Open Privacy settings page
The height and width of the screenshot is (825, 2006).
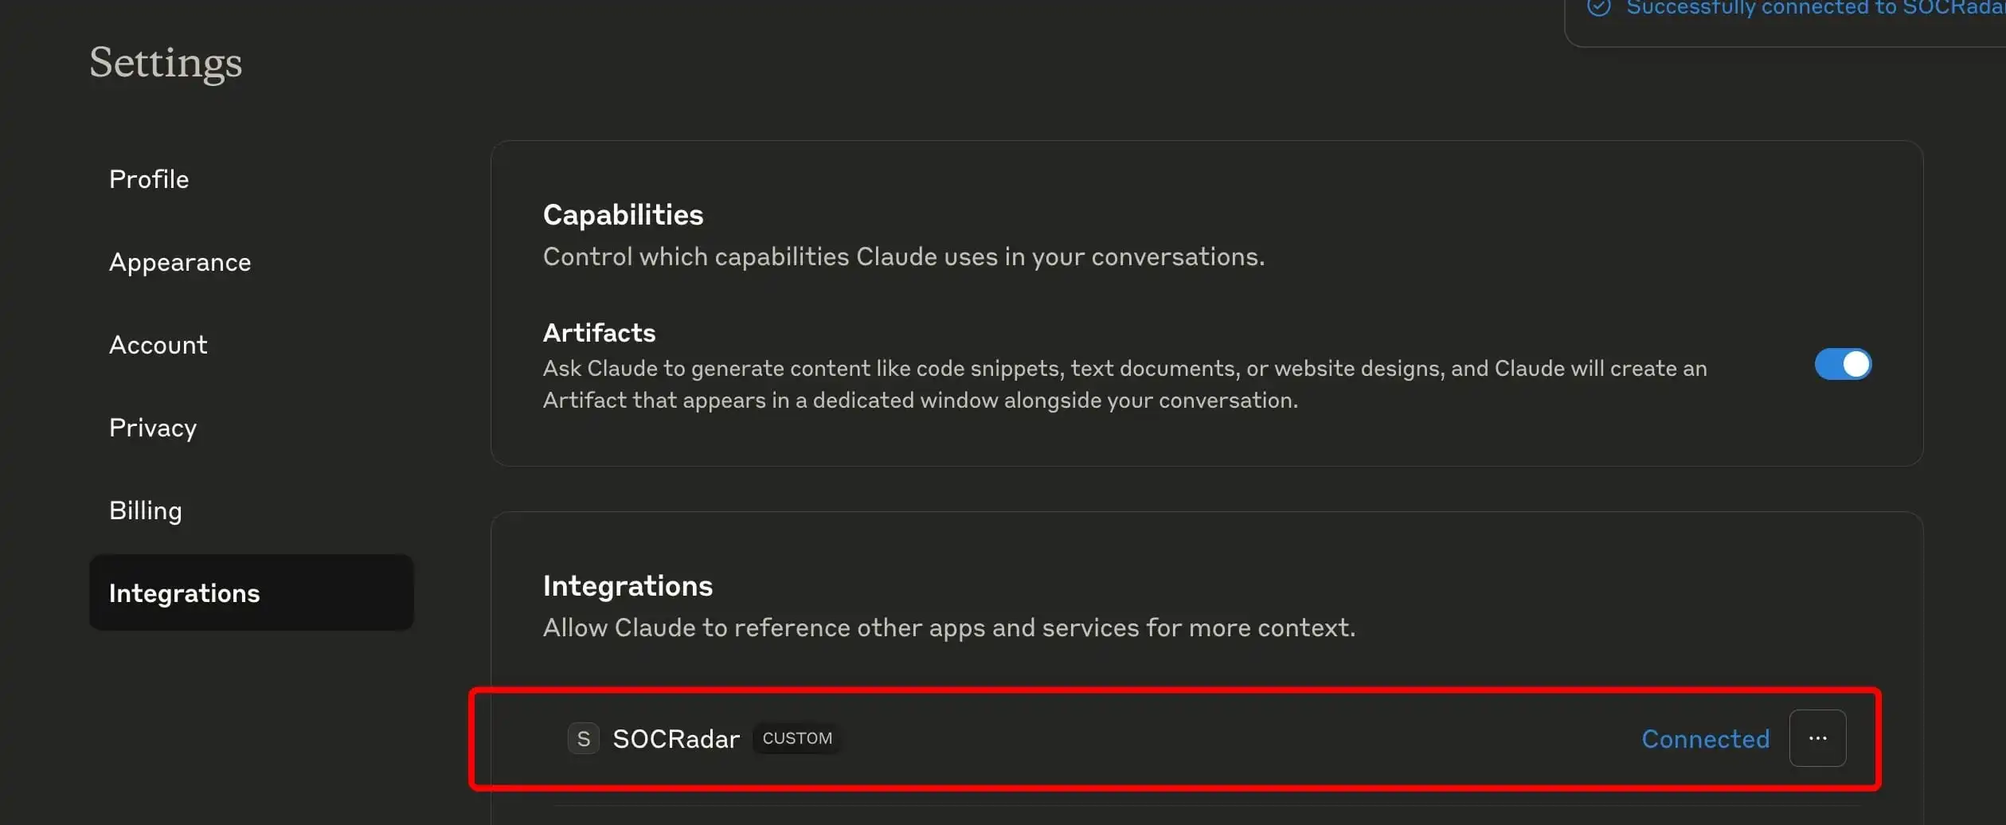pyautogui.click(x=153, y=428)
